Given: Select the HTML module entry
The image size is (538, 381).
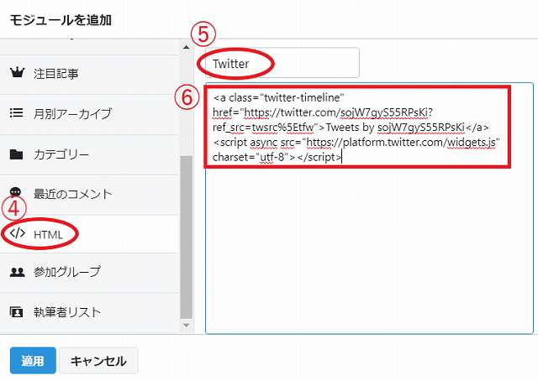Looking at the screenshot, I should pyautogui.click(x=89, y=234).
